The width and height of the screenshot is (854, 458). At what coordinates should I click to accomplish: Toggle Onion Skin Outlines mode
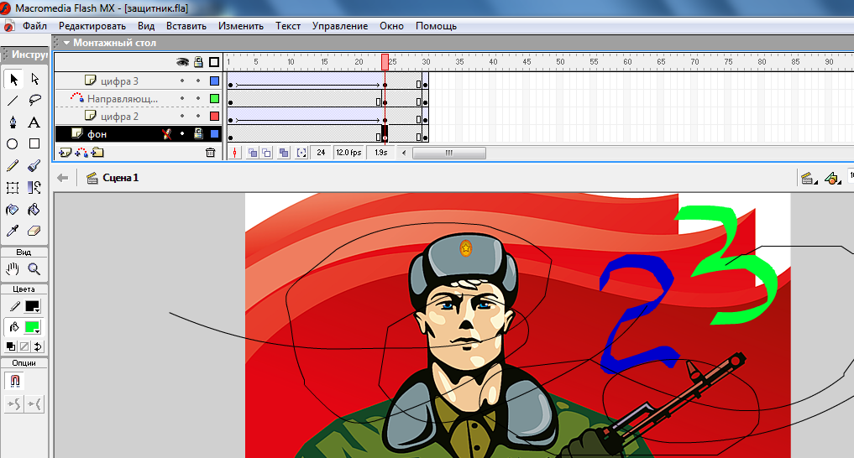point(267,153)
